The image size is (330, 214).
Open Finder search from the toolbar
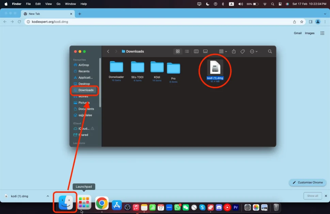pos(270,51)
